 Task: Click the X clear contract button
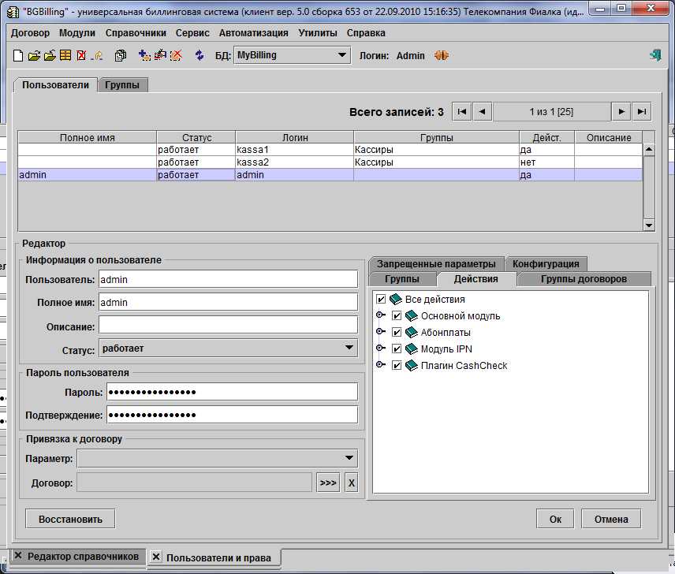coord(351,483)
